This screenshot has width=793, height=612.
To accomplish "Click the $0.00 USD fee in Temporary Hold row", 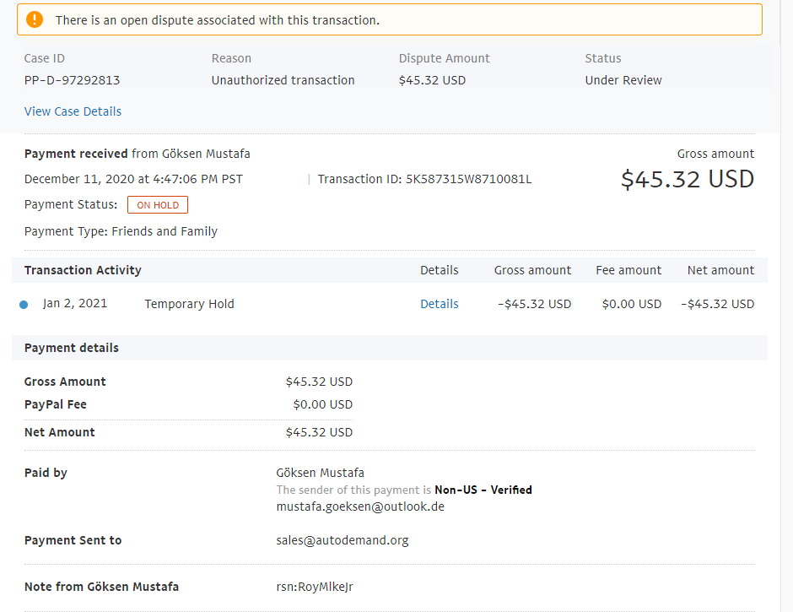I will 632,304.
